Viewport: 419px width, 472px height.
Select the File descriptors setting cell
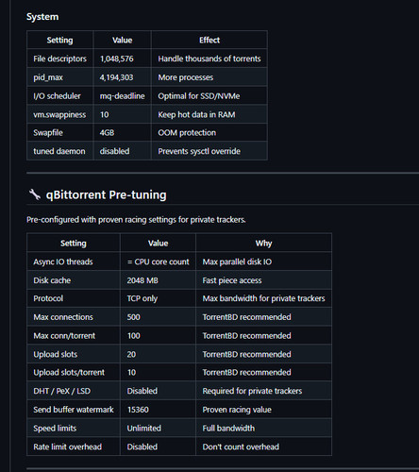[59, 59]
